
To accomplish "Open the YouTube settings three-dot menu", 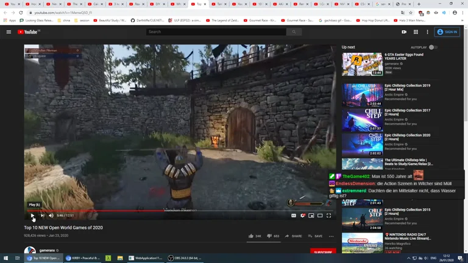I will [427, 32].
